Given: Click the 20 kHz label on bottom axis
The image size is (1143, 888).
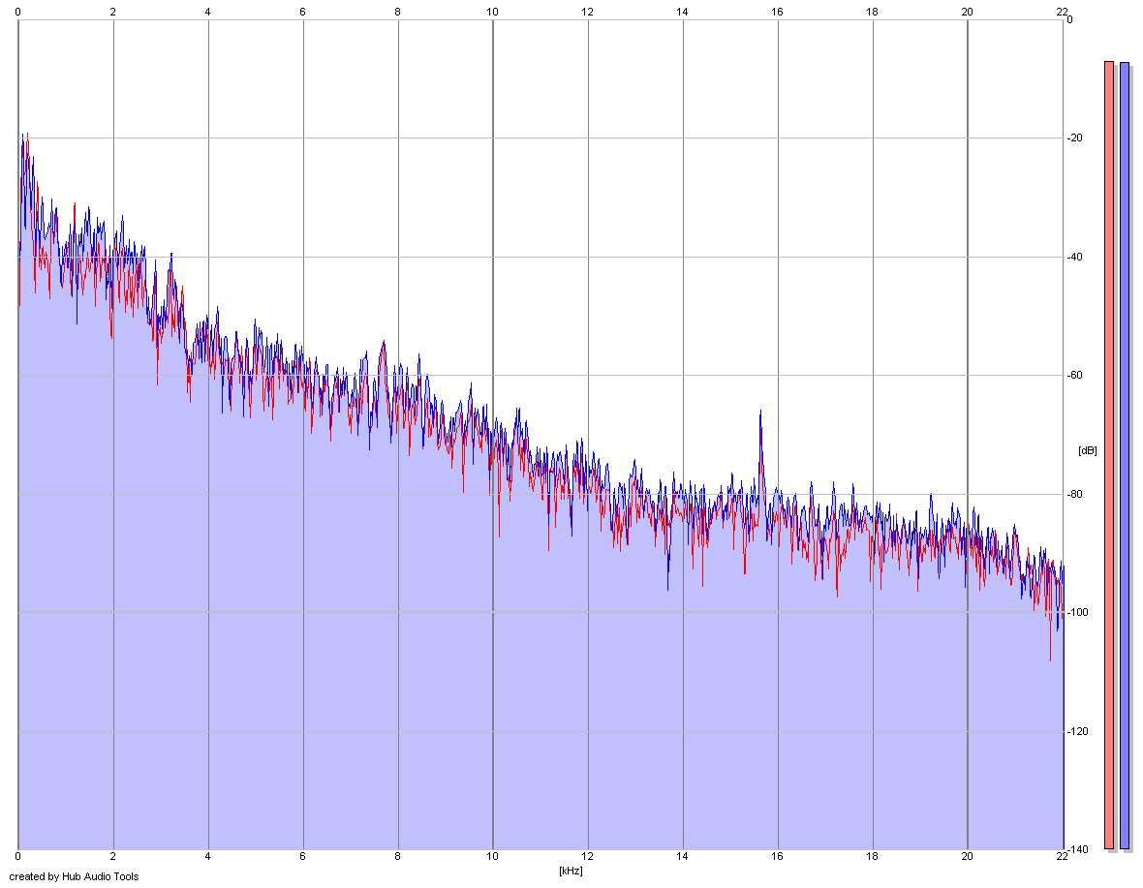Looking at the screenshot, I should pyautogui.click(x=968, y=857).
